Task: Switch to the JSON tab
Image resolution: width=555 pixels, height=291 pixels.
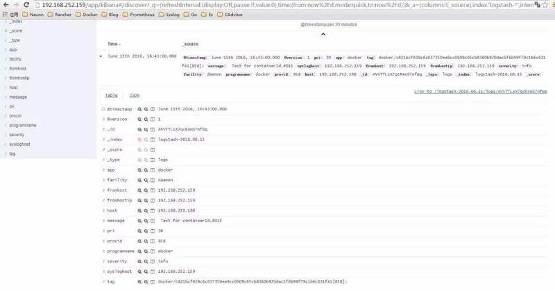Action: coord(134,95)
